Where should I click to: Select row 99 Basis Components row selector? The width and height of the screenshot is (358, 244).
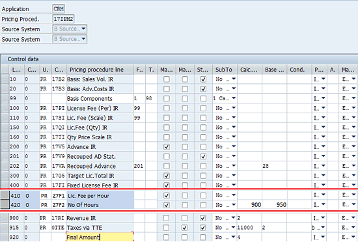pyautogui.click(x=5, y=98)
